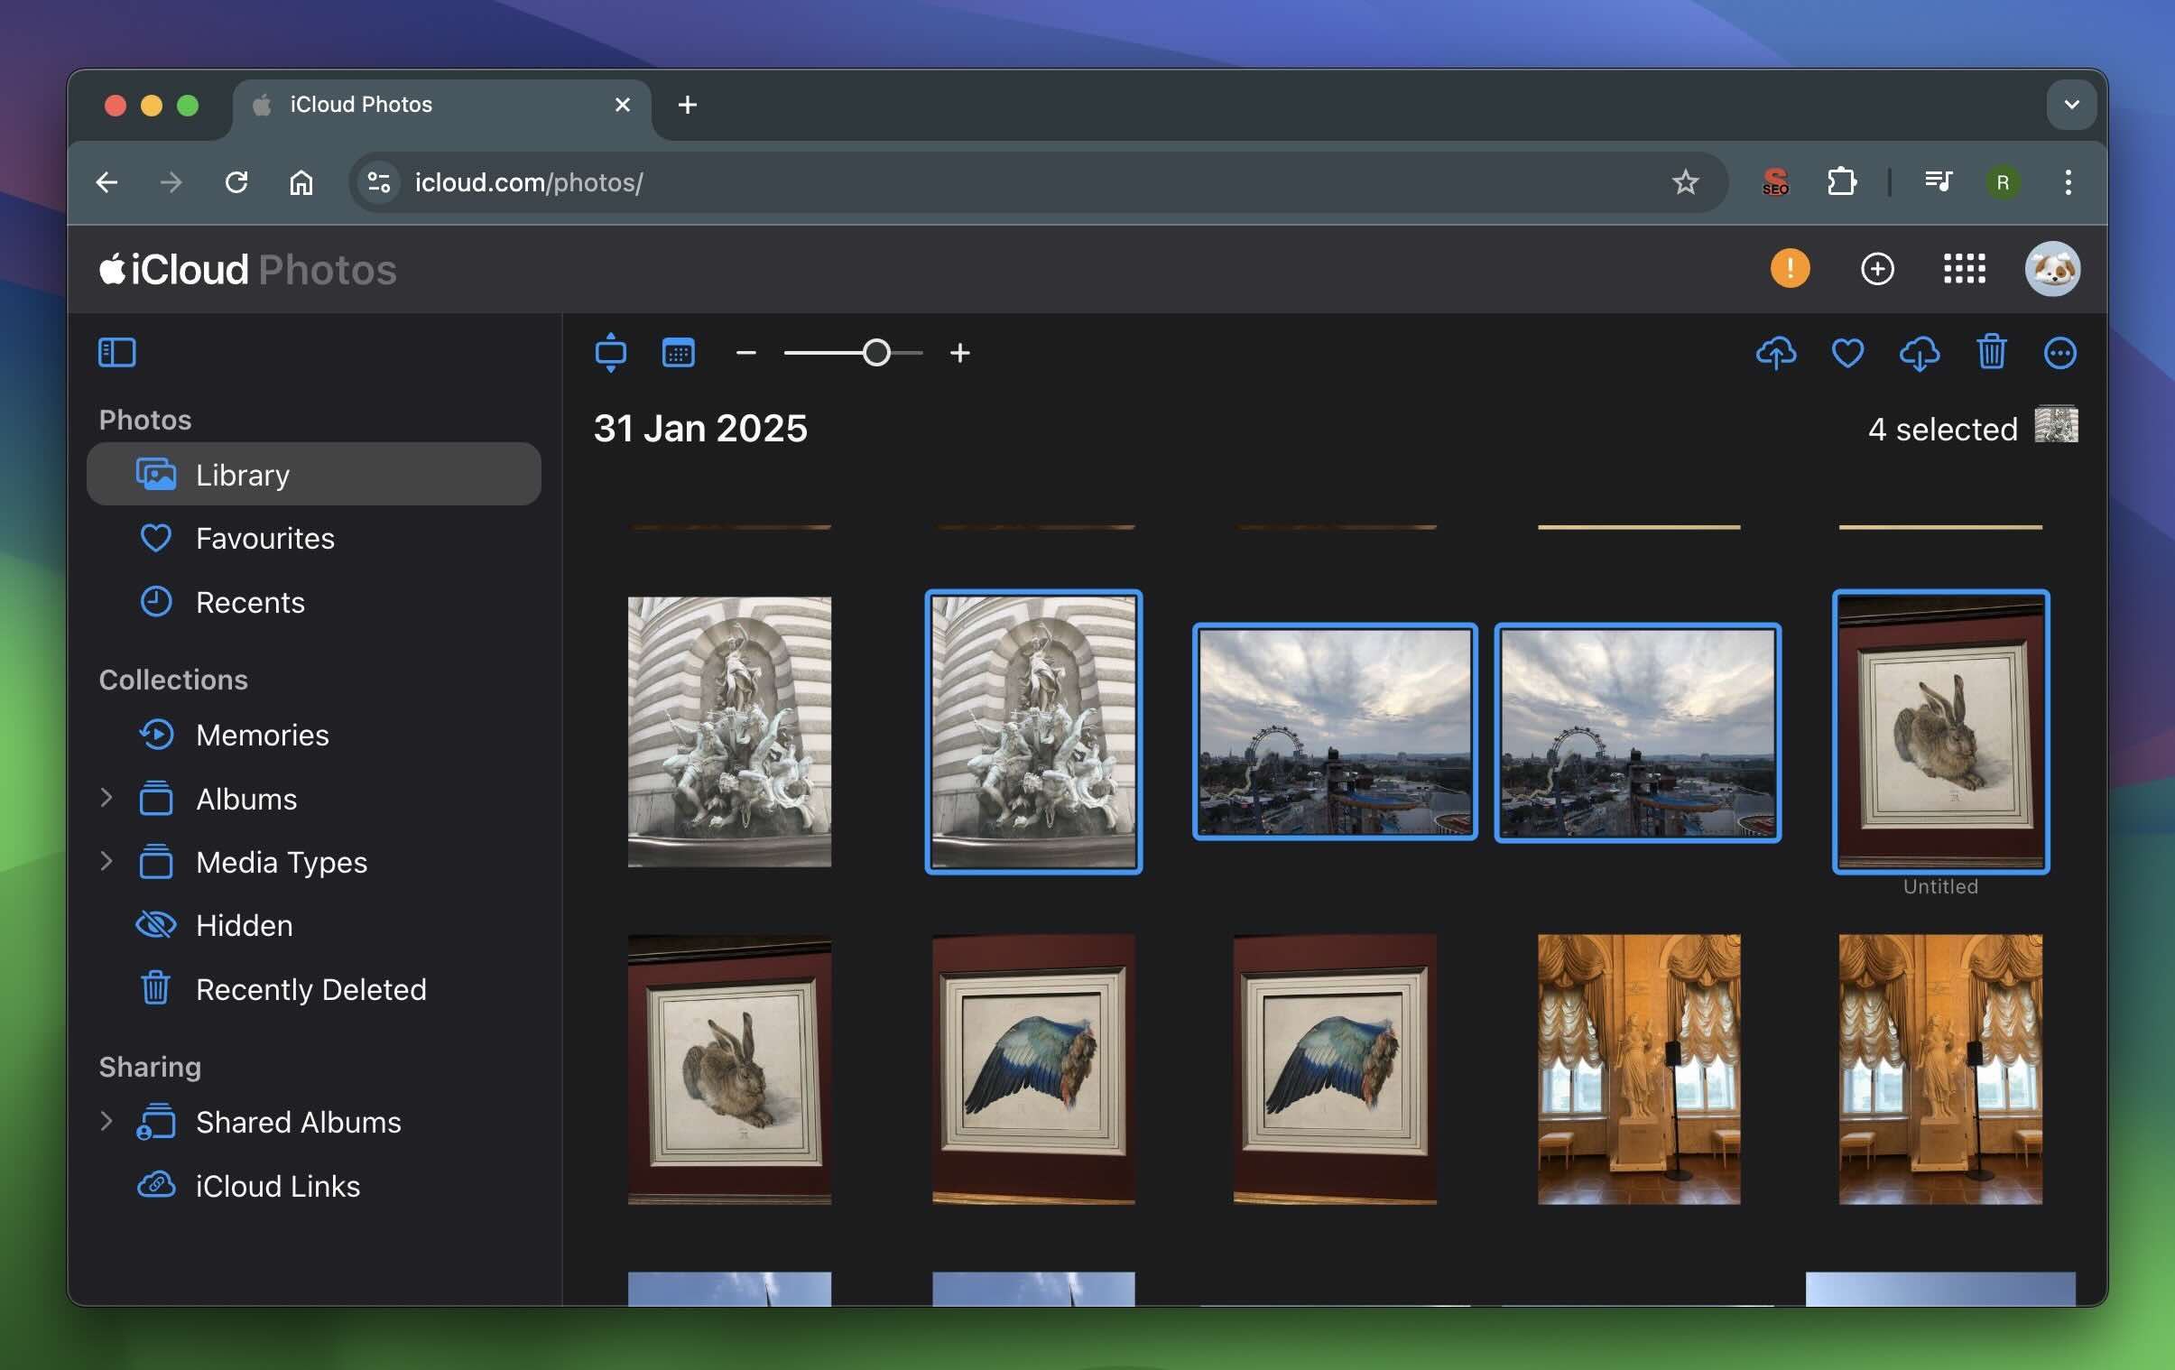
Task: Bookmark this page with star icon
Action: 1685,182
